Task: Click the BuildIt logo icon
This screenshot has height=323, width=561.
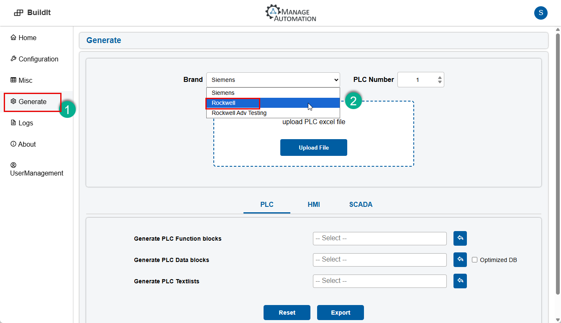Action: tap(18, 13)
